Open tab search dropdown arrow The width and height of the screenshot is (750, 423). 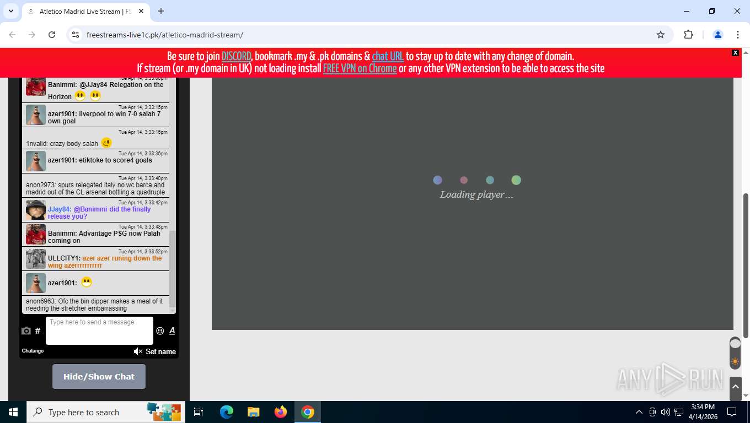(x=10, y=11)
